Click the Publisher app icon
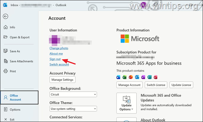The image size is (203, 122). coord(149,77)
